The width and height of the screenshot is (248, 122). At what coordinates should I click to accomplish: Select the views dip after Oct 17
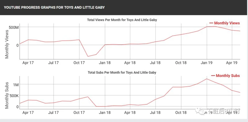pos(88,56)
